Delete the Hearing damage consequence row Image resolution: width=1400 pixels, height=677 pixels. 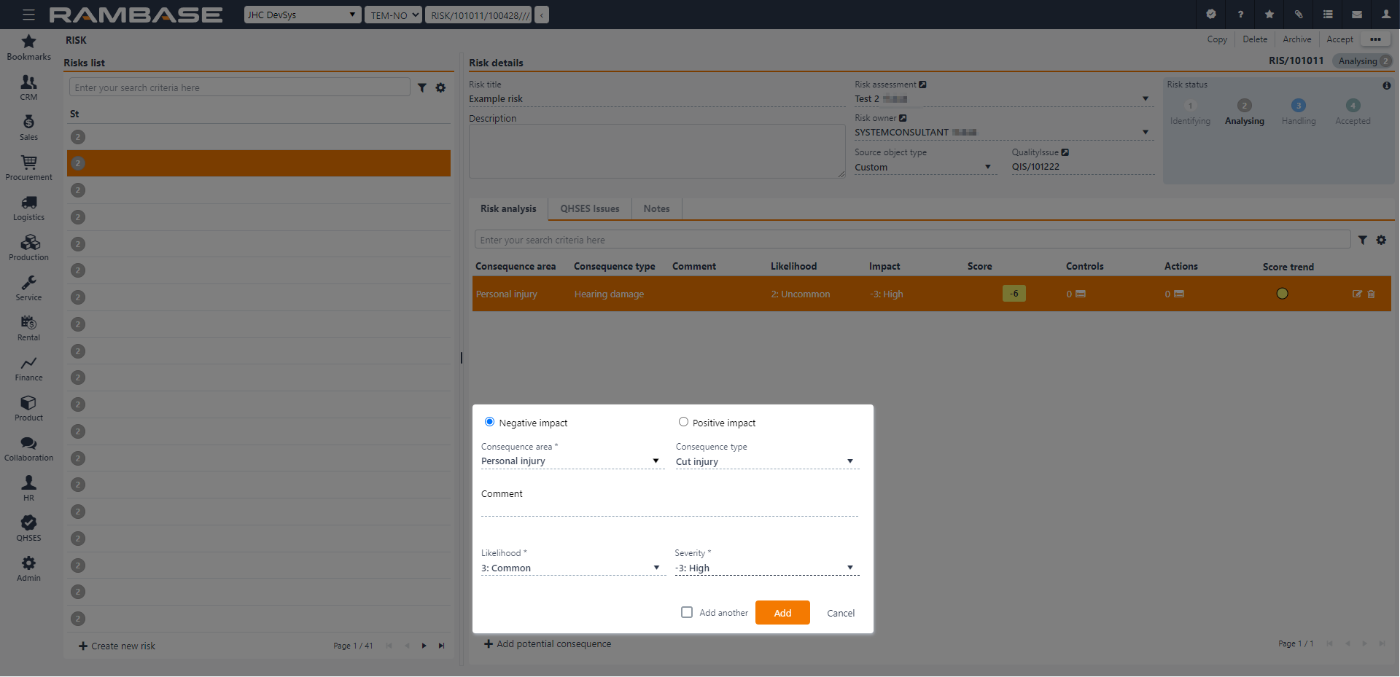[1371, 294]
